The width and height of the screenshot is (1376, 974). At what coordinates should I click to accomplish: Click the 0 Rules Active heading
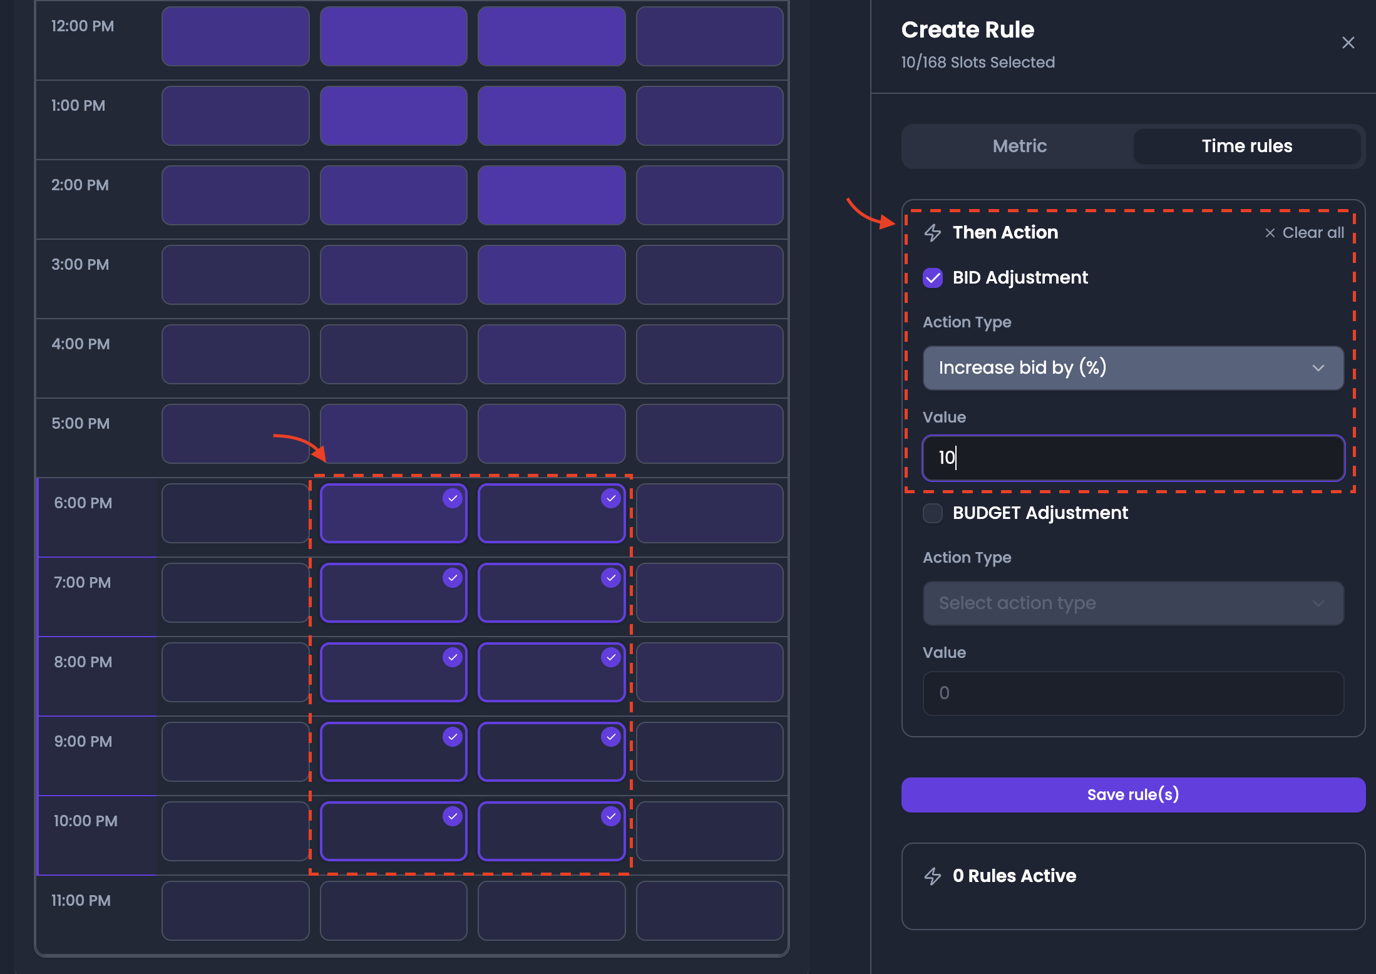(1014, 876)
